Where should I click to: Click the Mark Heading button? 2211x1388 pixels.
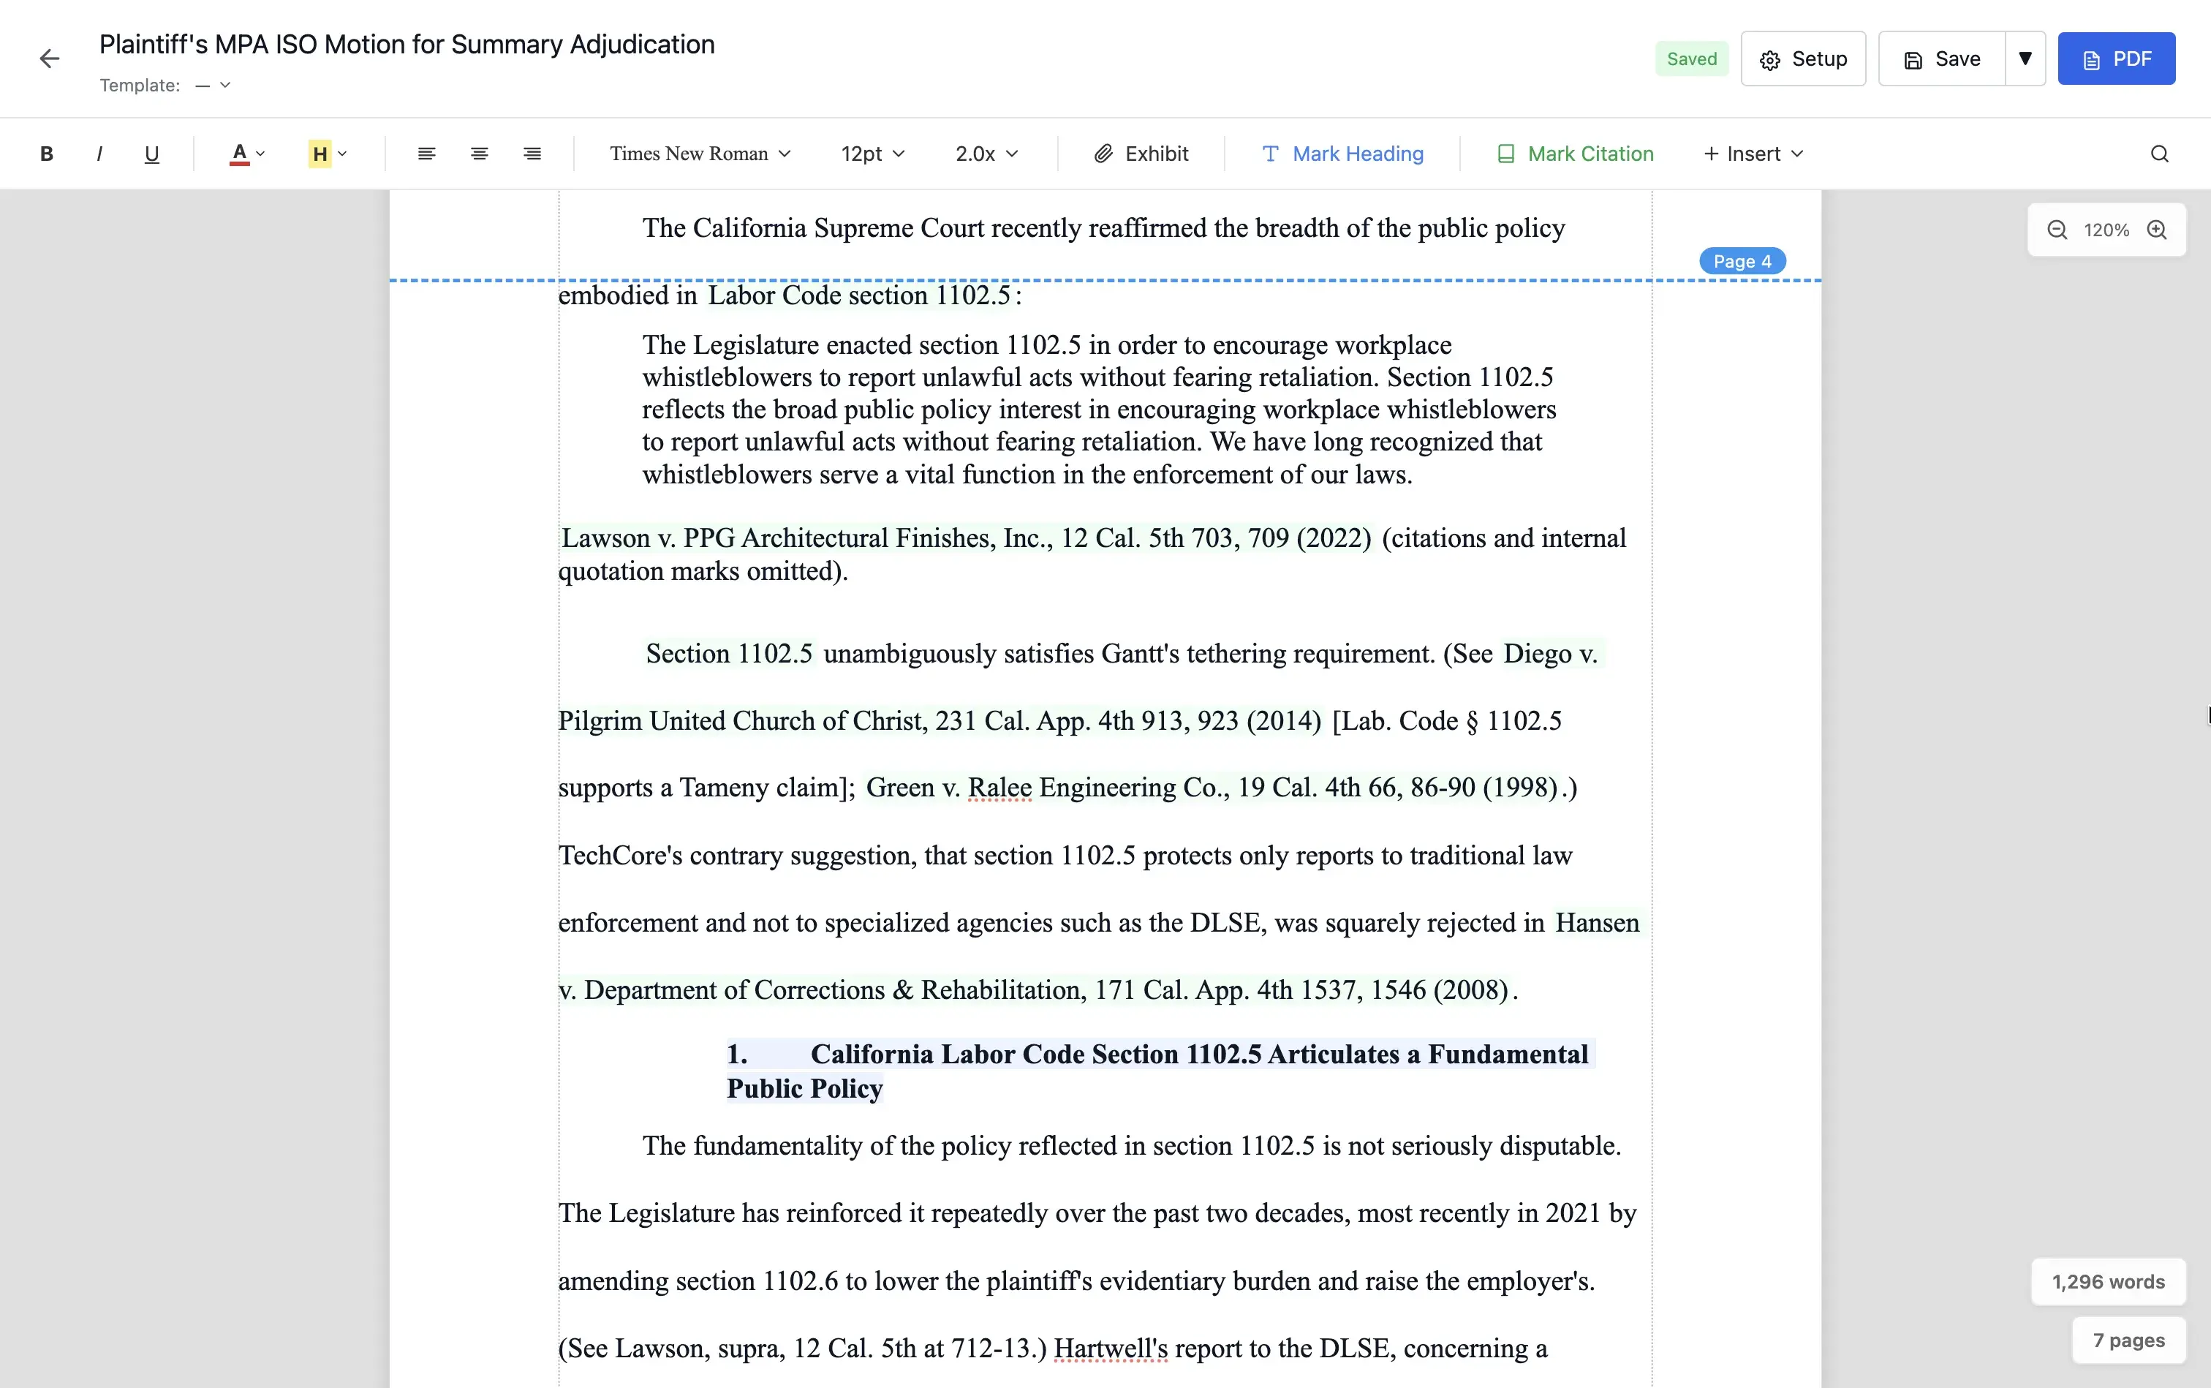tap(1342, 154)
